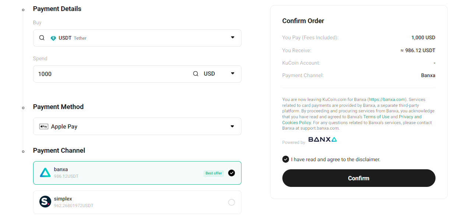476x217 pixels.
Task: Click the search magnifier in the Spend field
Action: pyautogui.click(x=195, y=73)
